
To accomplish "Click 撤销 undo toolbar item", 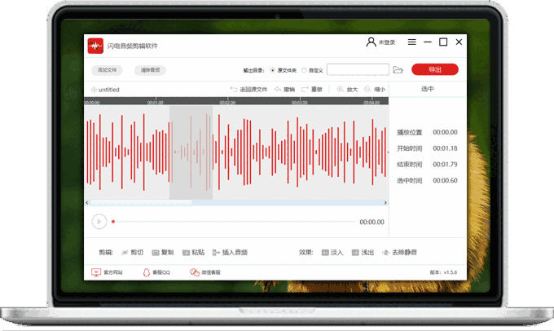I will click(x=285, y=89).
